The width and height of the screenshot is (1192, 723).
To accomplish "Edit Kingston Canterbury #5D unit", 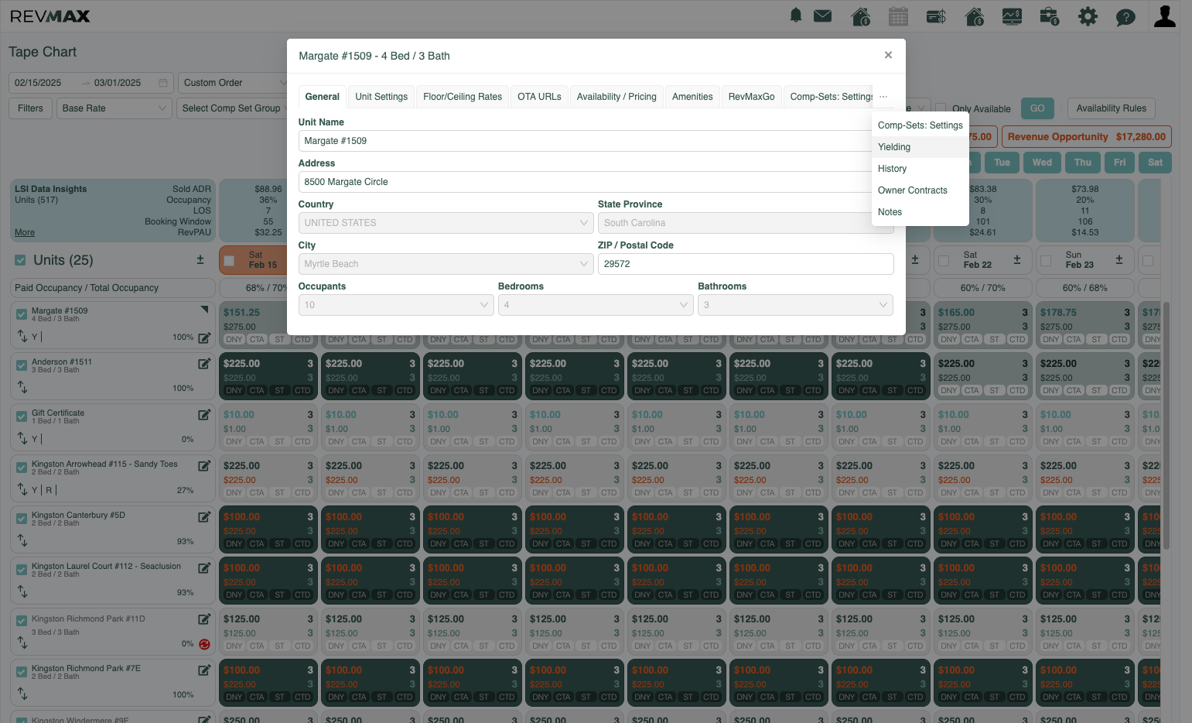I will pos(204,517).
